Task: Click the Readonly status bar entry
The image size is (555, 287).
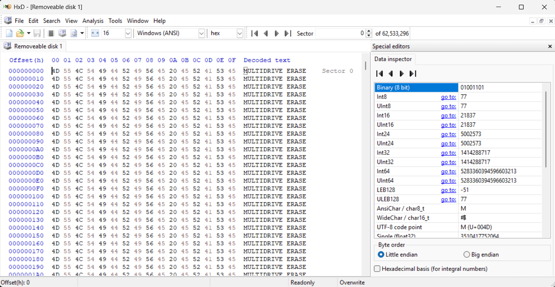Action: 303,282
